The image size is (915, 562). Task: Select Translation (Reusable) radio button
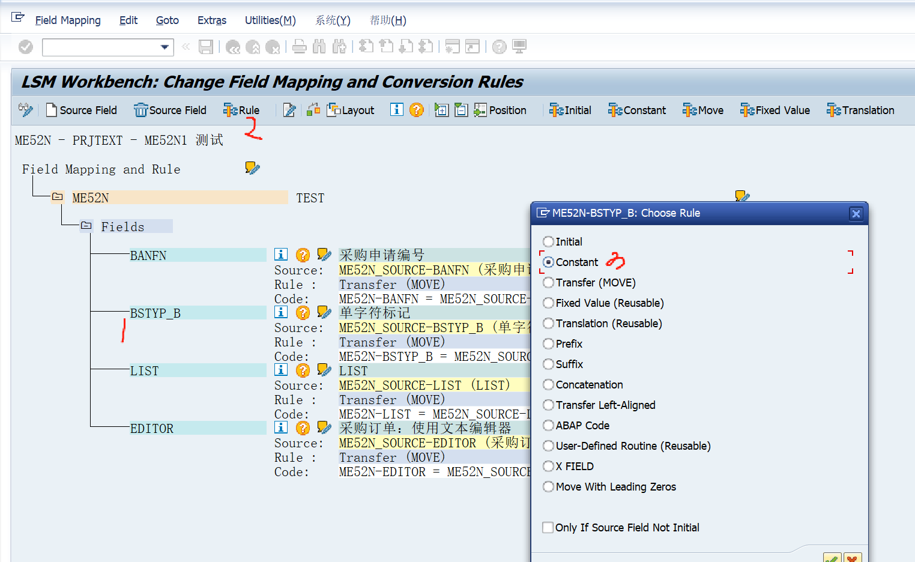pyautogui.click(x=548, y=323)
